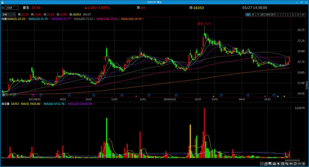The width and height of the screenshot is (309, 167).
Task: Click the 29.75 price axis label
Action: click(301, 30)
